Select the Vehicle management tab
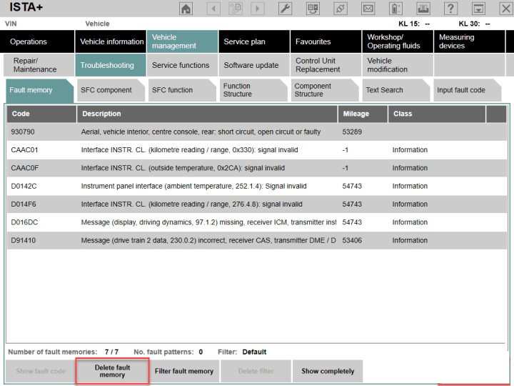This screenshot has width=514, height=386. 182,41
